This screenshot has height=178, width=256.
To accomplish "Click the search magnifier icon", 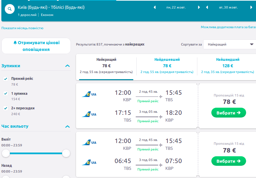I will [10, 10].
